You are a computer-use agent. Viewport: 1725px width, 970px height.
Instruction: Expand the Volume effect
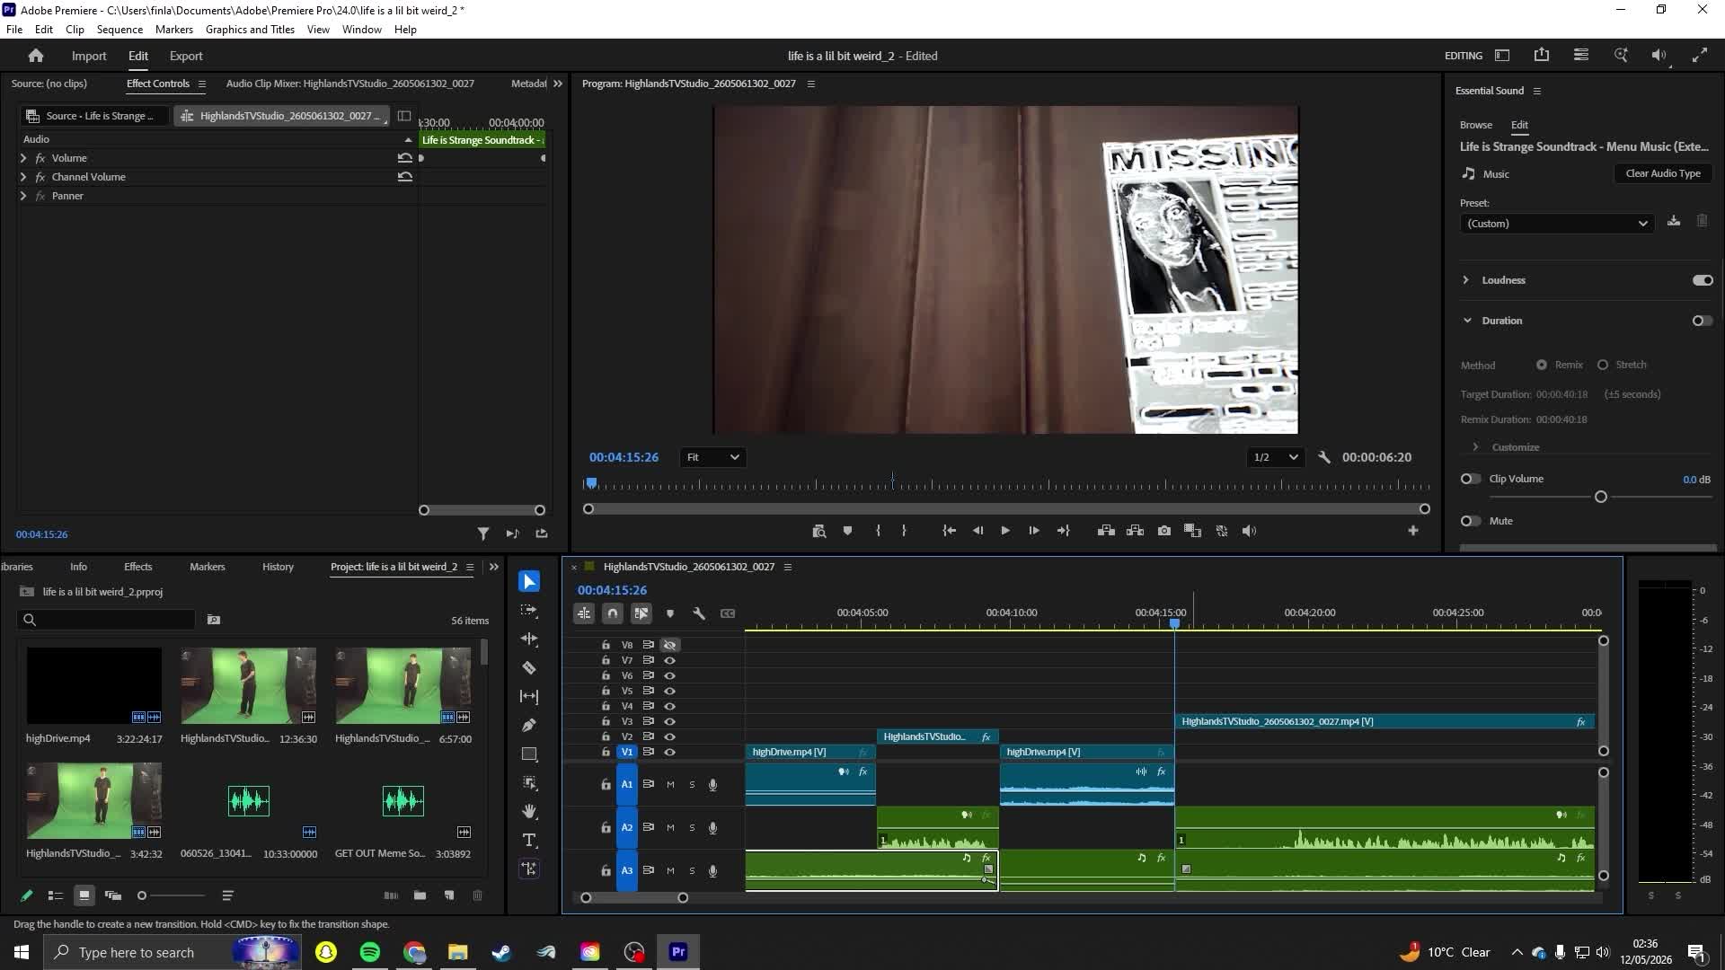23,158
